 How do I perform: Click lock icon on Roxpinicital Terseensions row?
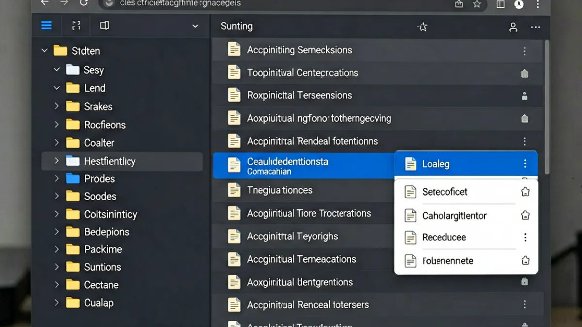524,96
